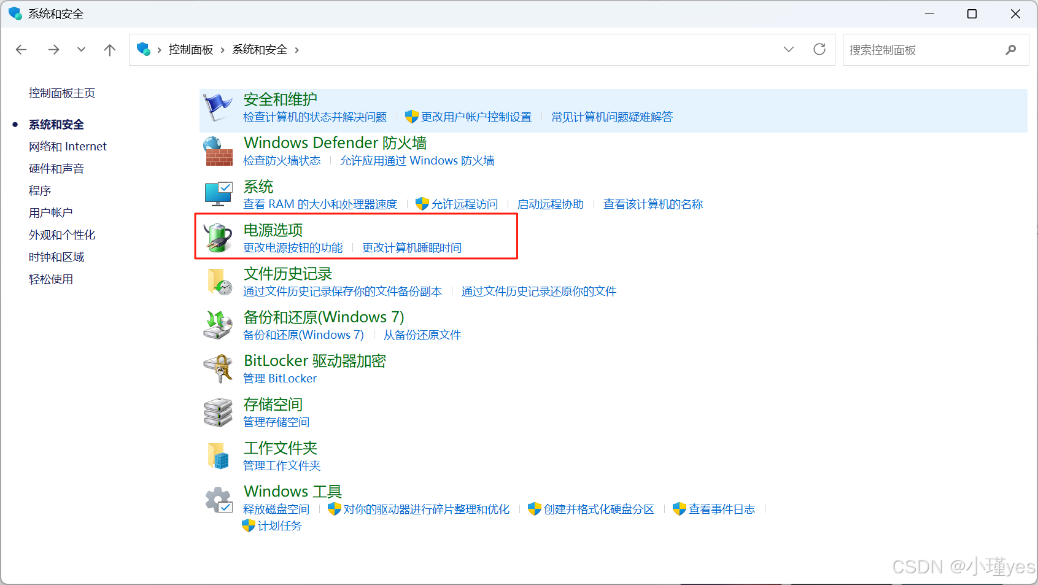The image size is (1038, 585).
Task: Go back with the left arrow button
Action: click(x=21, y=50)
